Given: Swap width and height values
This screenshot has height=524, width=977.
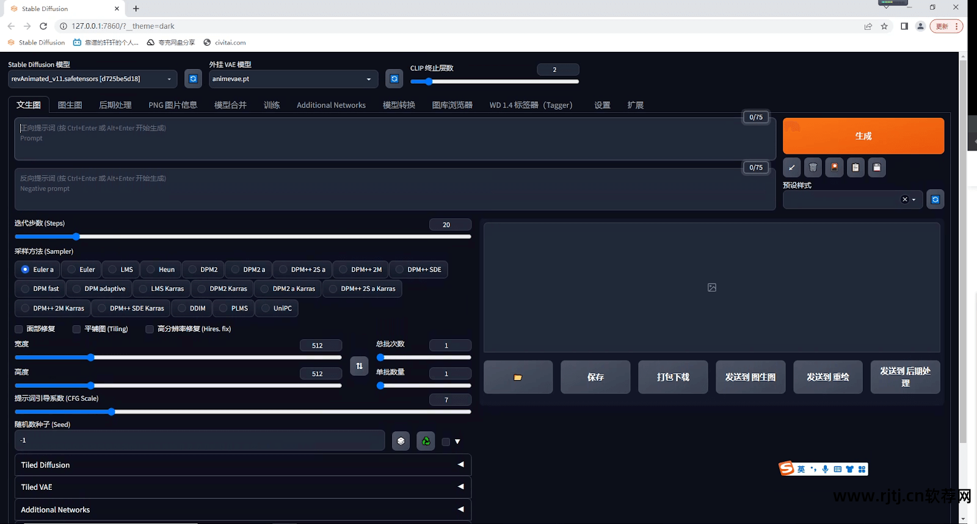Looking at the screenshot, I should (x=359, y=366).
